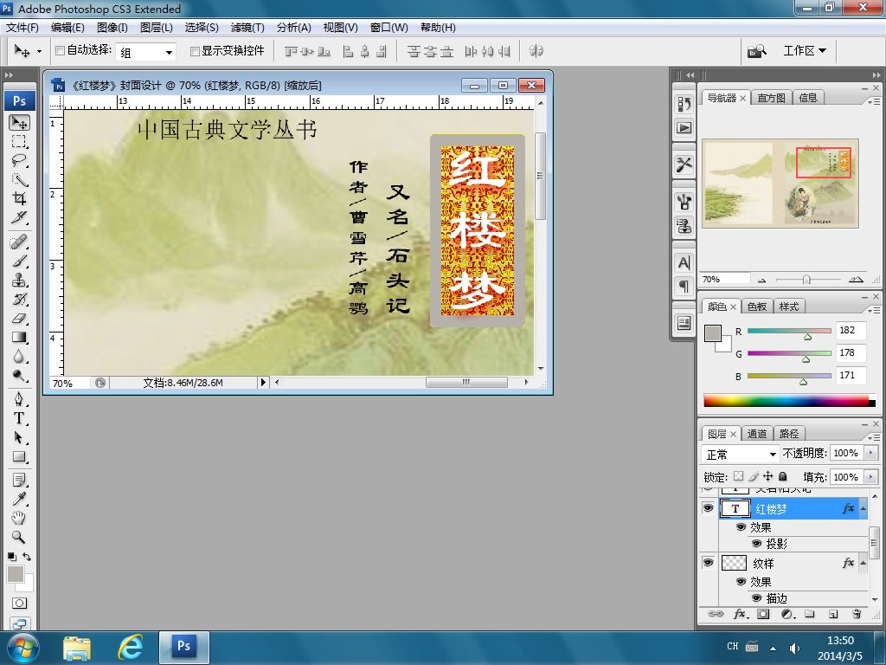The width and height of the screenshot is (886, 665).
Task: Swap foreground and background colors
Action: coord(27,557)
